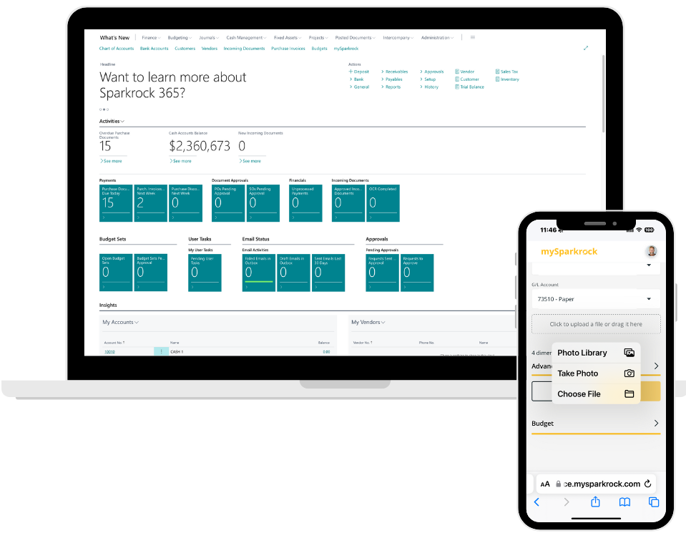This screenshot has height=538, width=686.
Task: Open the Safari tabs overview icon
Action: click(654, 502)
